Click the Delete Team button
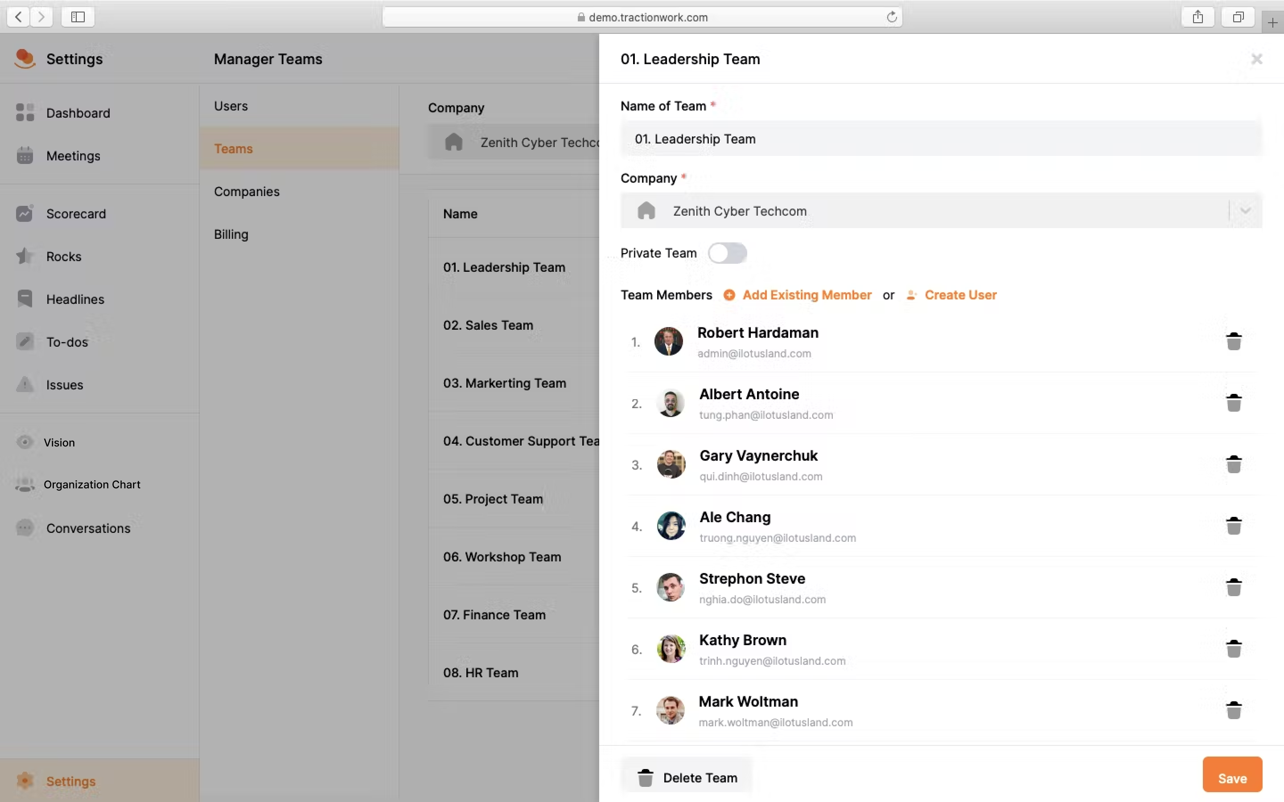 pyautogui.click(x=687, y=777)
